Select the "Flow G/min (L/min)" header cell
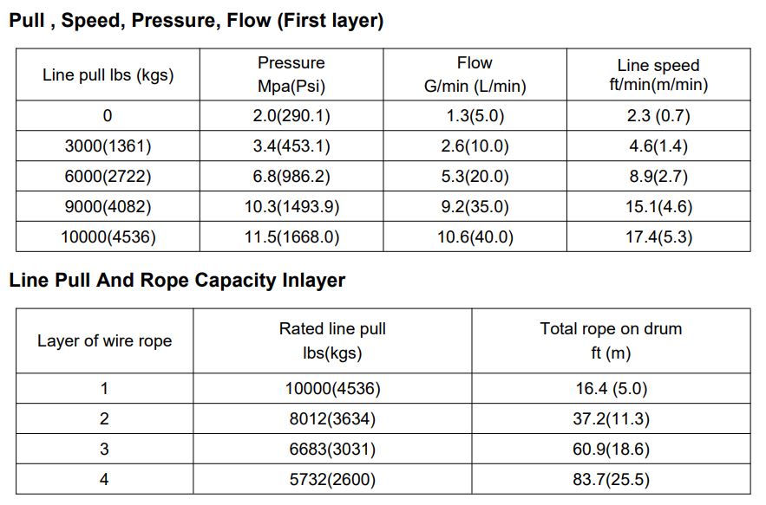The image size is (766, 505). (474, 74)
